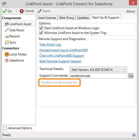The image size is (139, 140).
Task: Click the Apply pencil icon
Action: pyautogui.click(x=39, y=11)
